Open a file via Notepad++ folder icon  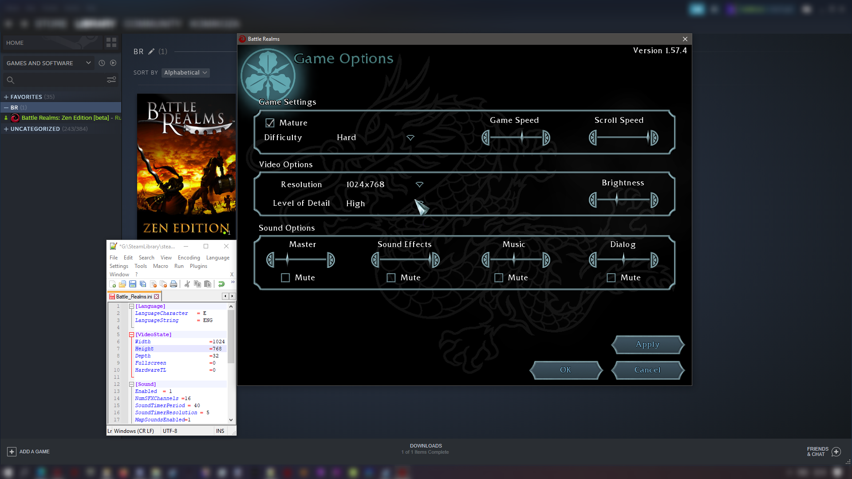click(122, 284)
